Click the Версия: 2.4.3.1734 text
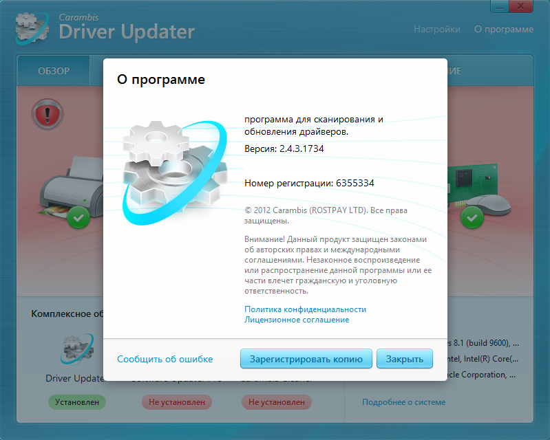Screen dimensions: 550x440 click(x=284, y=148)
